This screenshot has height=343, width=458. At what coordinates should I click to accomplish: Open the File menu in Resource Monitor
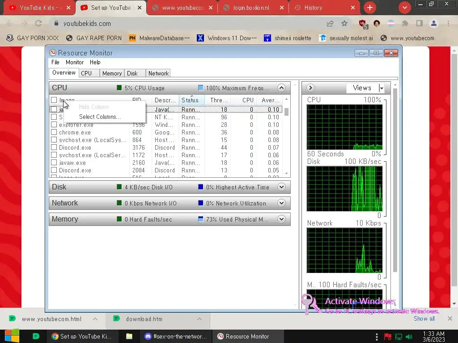55,62
